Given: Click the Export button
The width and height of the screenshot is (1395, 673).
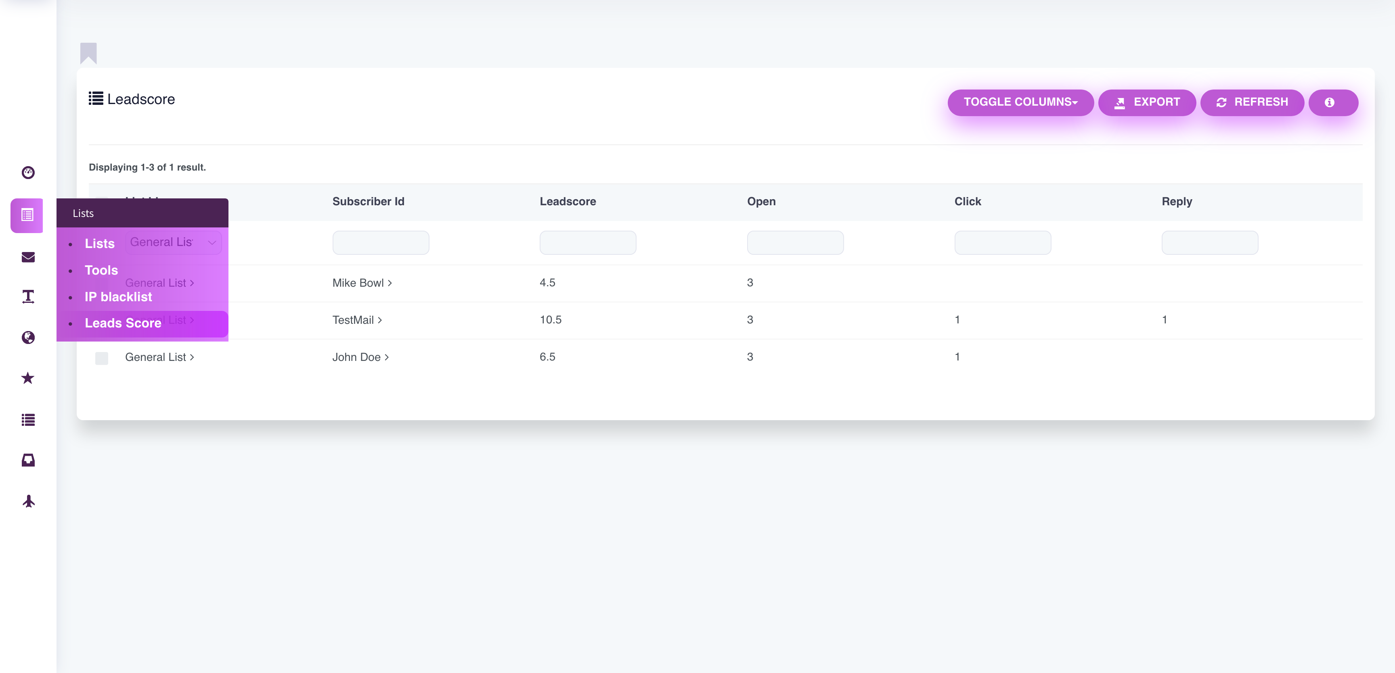Looking at the screenshot, I should pyautogui.click(x=1147, y=102).
